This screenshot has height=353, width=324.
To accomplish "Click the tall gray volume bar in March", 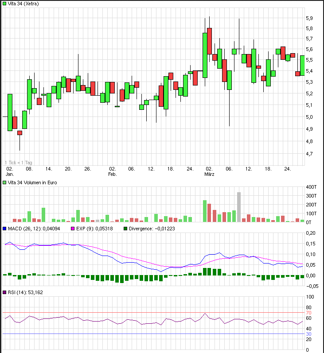I will coord(239,207).
